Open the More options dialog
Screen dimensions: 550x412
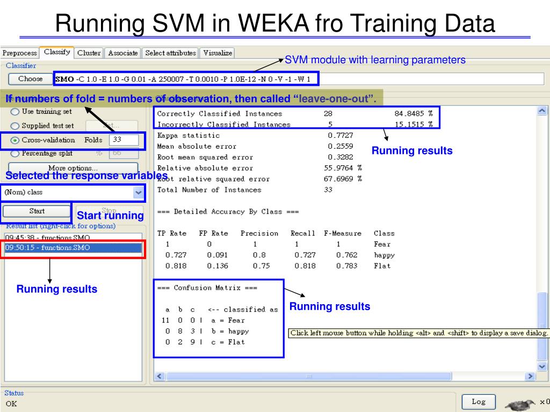73,168
